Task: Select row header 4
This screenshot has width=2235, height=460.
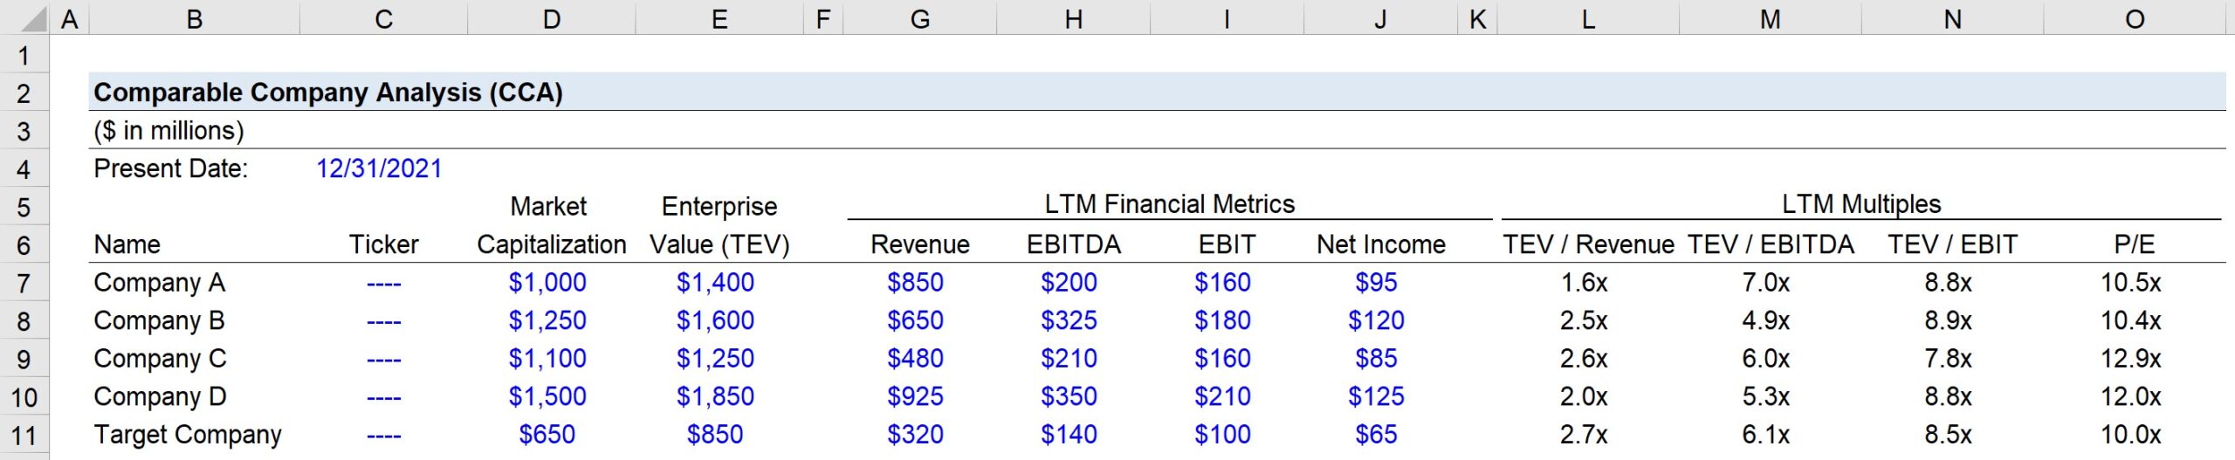Action: (x=24, y=169)
